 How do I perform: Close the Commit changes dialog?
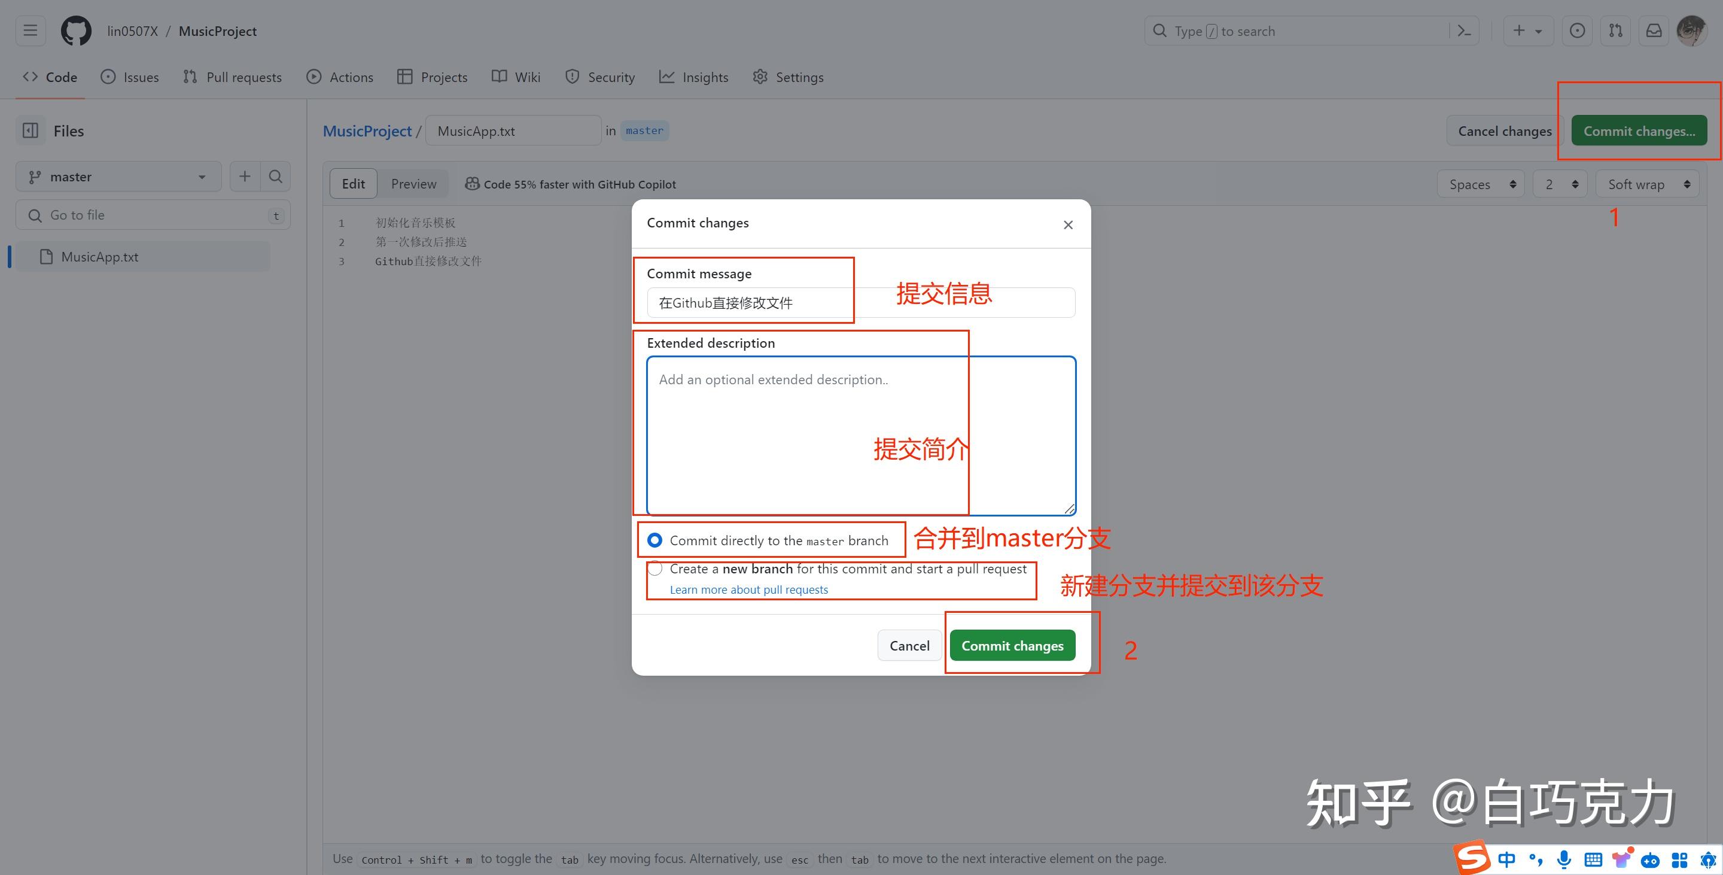[x=1067, y=225]
